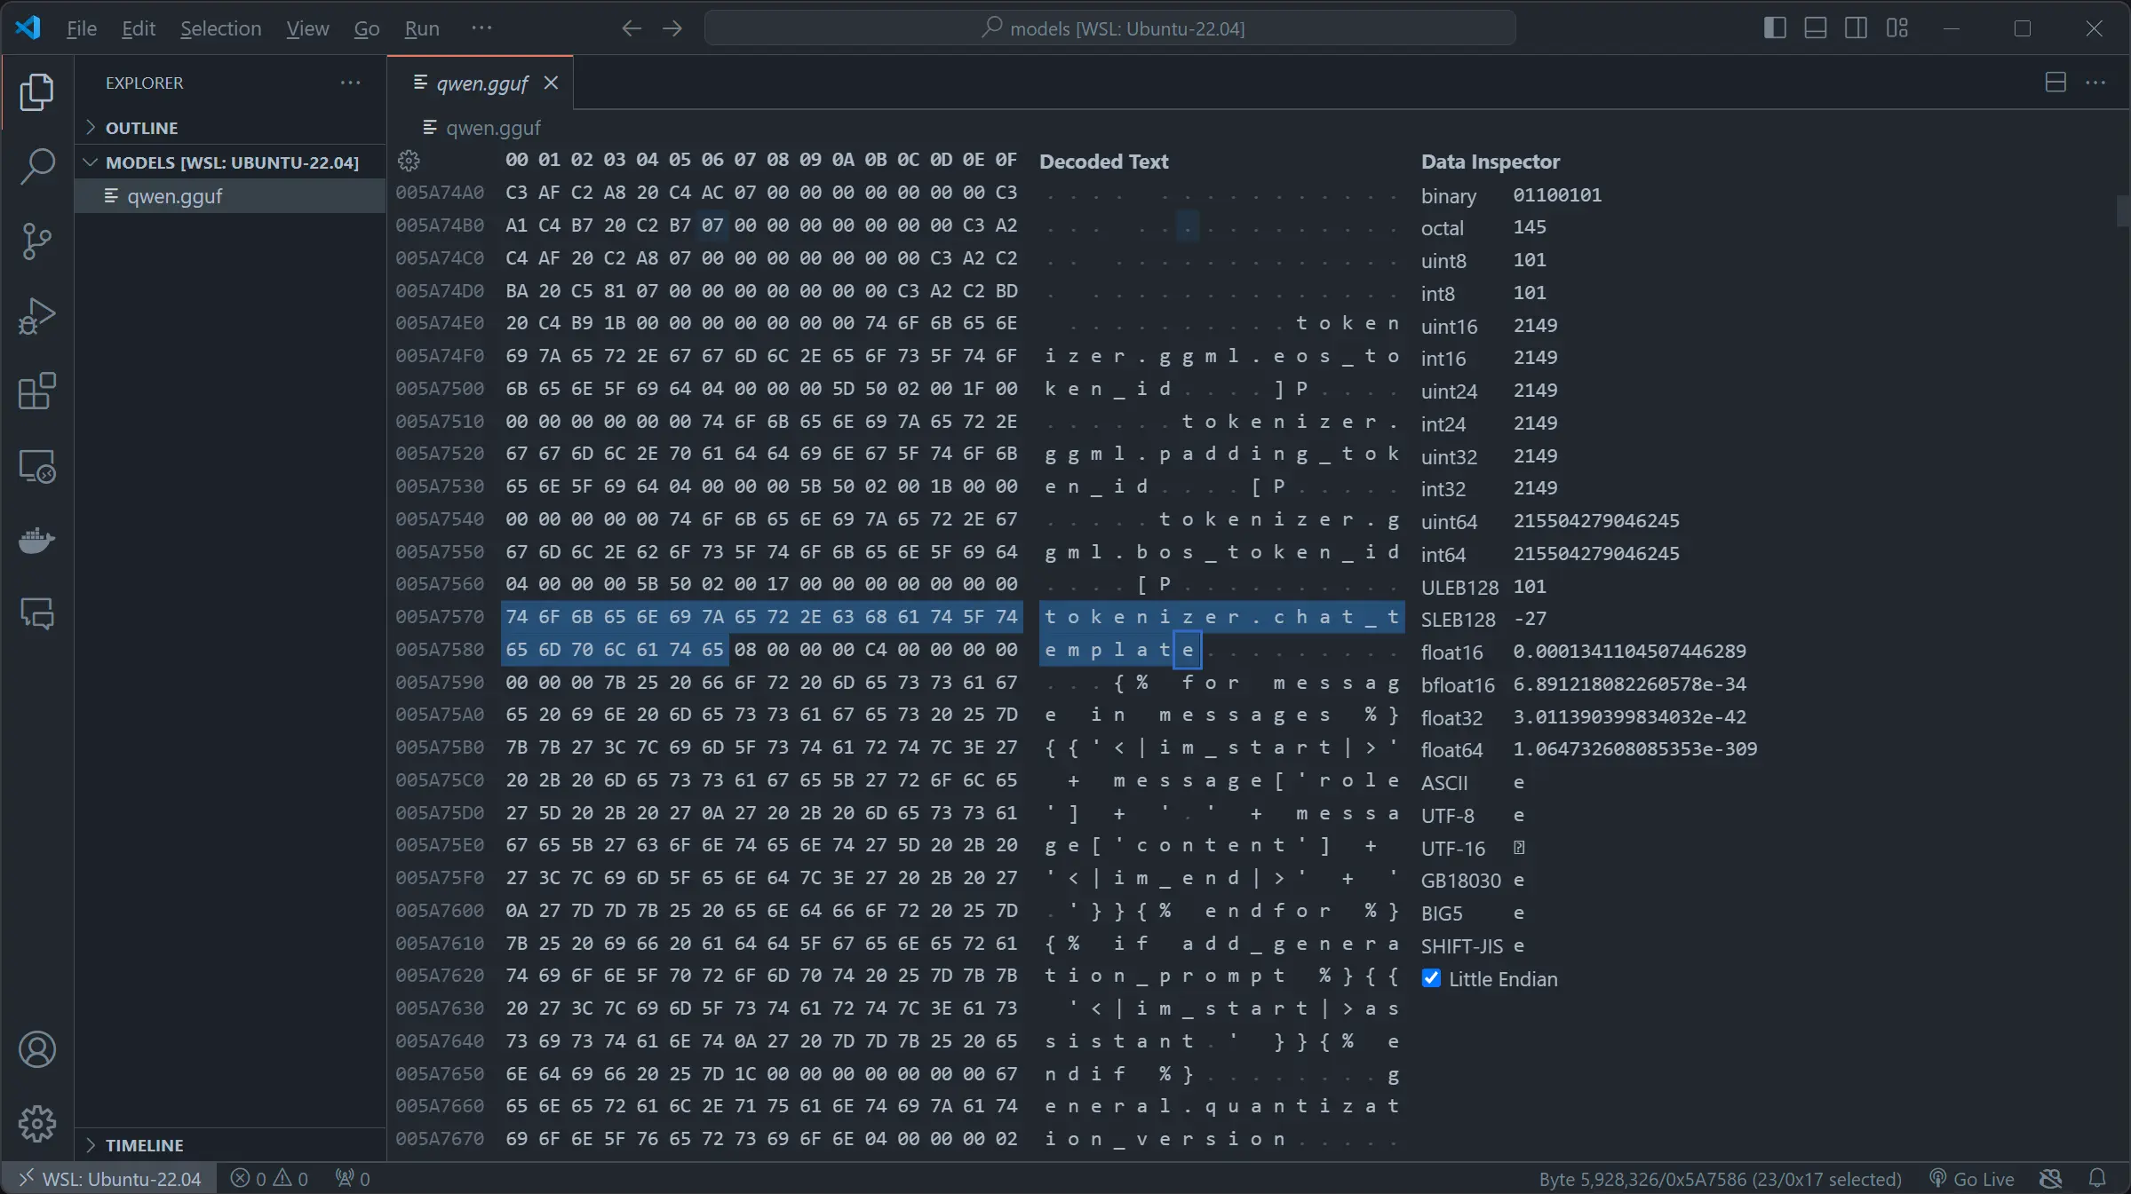Open Run and Debug view
The width and height of the screenshot is (2131, 1194).
[x=36, y=316]
